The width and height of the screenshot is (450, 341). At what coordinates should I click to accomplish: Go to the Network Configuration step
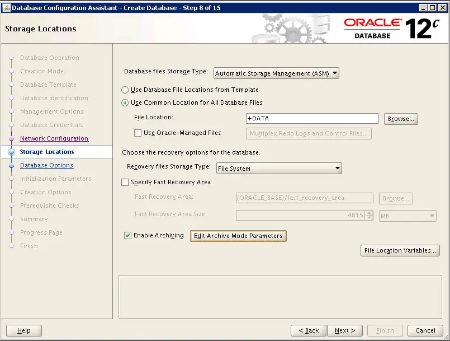coord(54,138)
